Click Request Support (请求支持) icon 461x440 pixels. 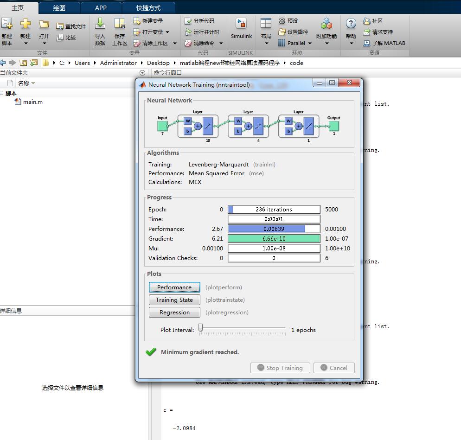coord(367,32)
